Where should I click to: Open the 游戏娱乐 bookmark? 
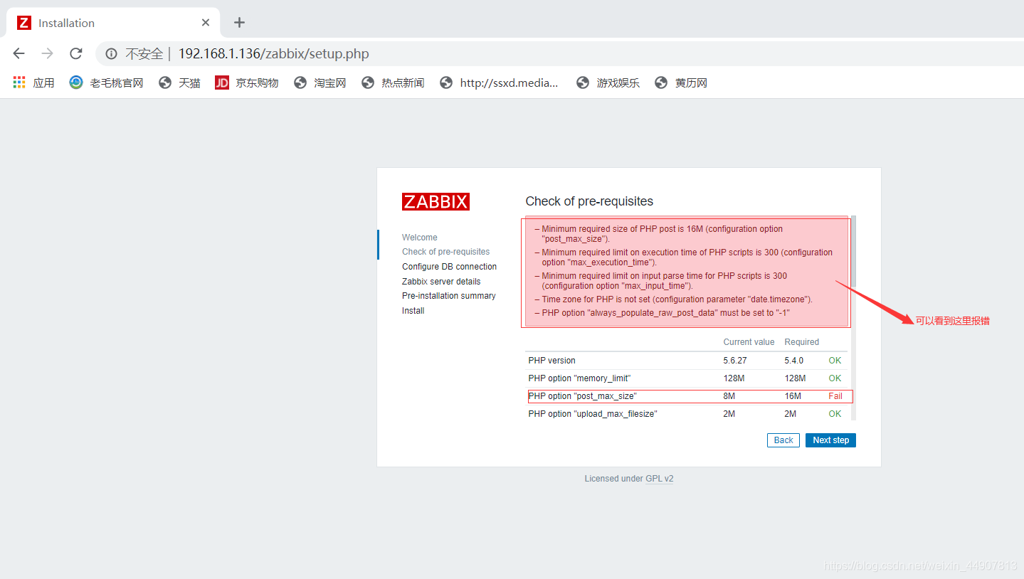608,83
